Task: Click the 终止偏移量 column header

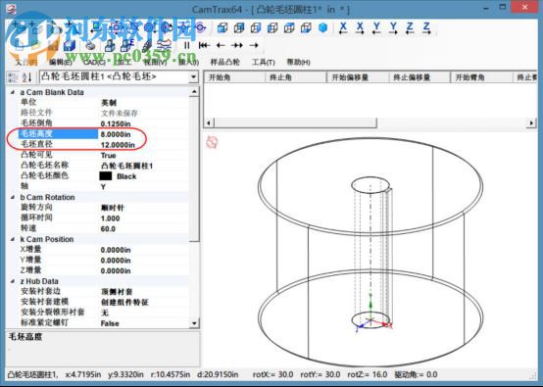Action: 420,77
